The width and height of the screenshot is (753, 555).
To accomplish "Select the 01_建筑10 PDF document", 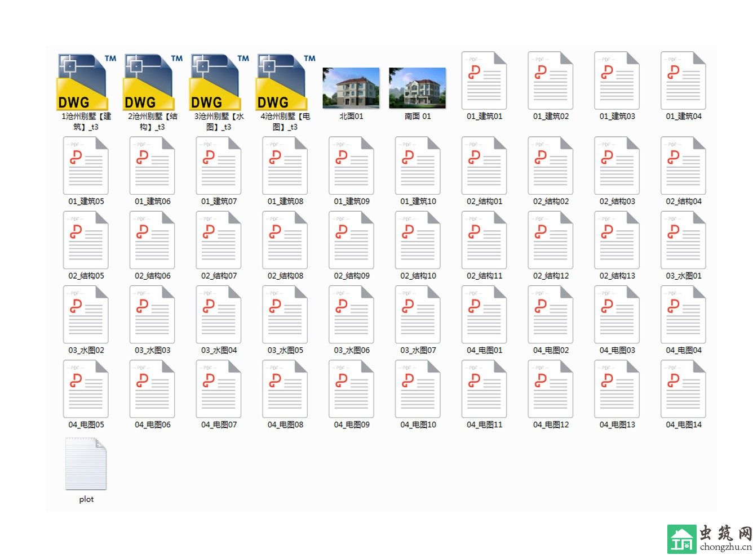I will [418, 166].
